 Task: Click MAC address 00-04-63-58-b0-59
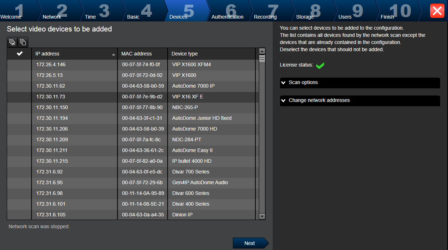click(143, 86)
